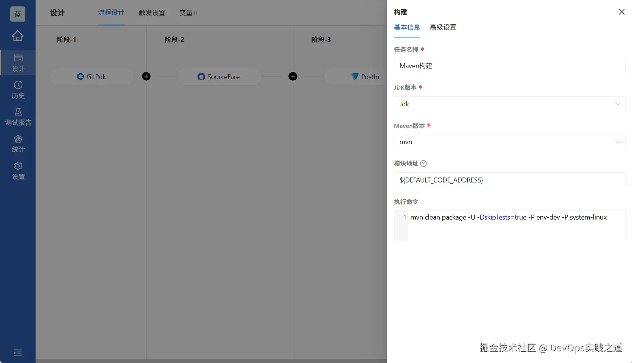This screenshot has width=632, height=363.
Task: Switch to the 高级设置 tab
Action: click(x=443, y=27)
